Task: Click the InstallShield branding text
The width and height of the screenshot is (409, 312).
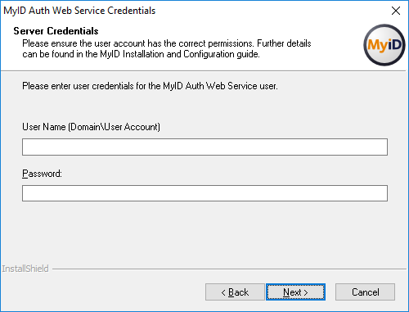Action: tap(25, 269)
